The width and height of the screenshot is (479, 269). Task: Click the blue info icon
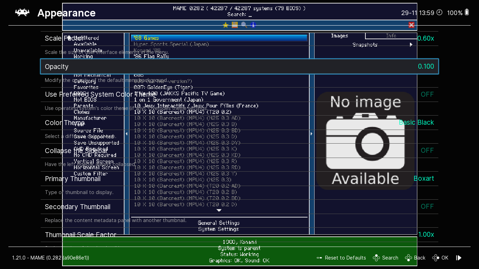click(x=253, y=25)
